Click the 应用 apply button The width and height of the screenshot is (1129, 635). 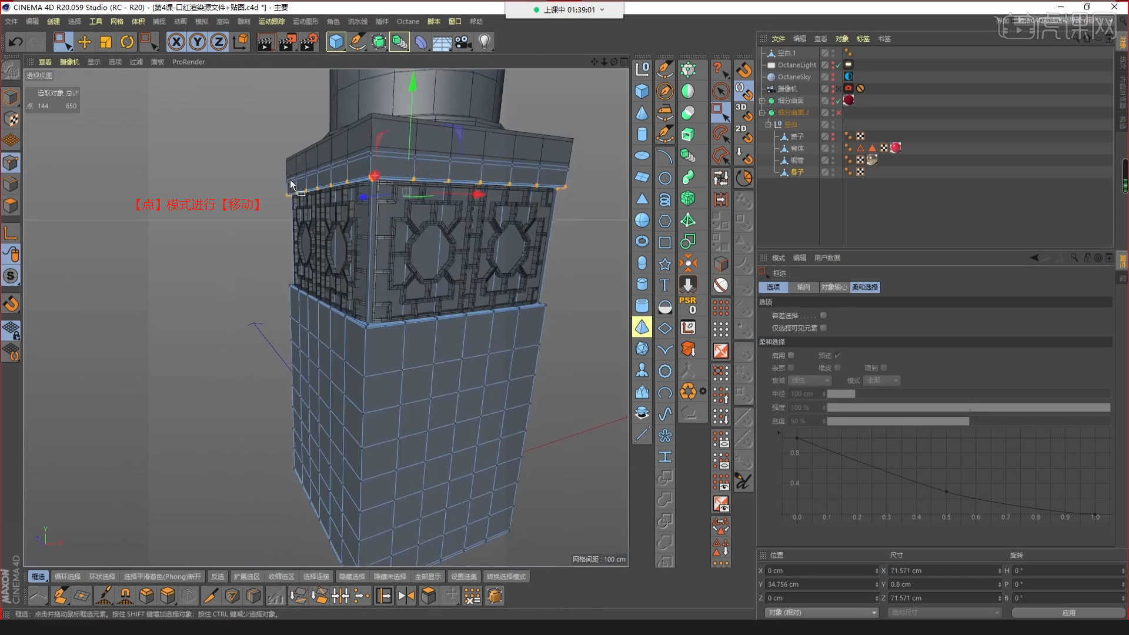[1068, 613]
